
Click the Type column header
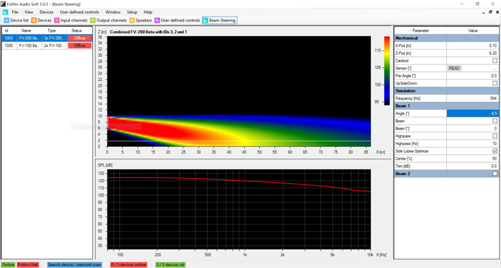pyautogui.click(x=55, y=31)
